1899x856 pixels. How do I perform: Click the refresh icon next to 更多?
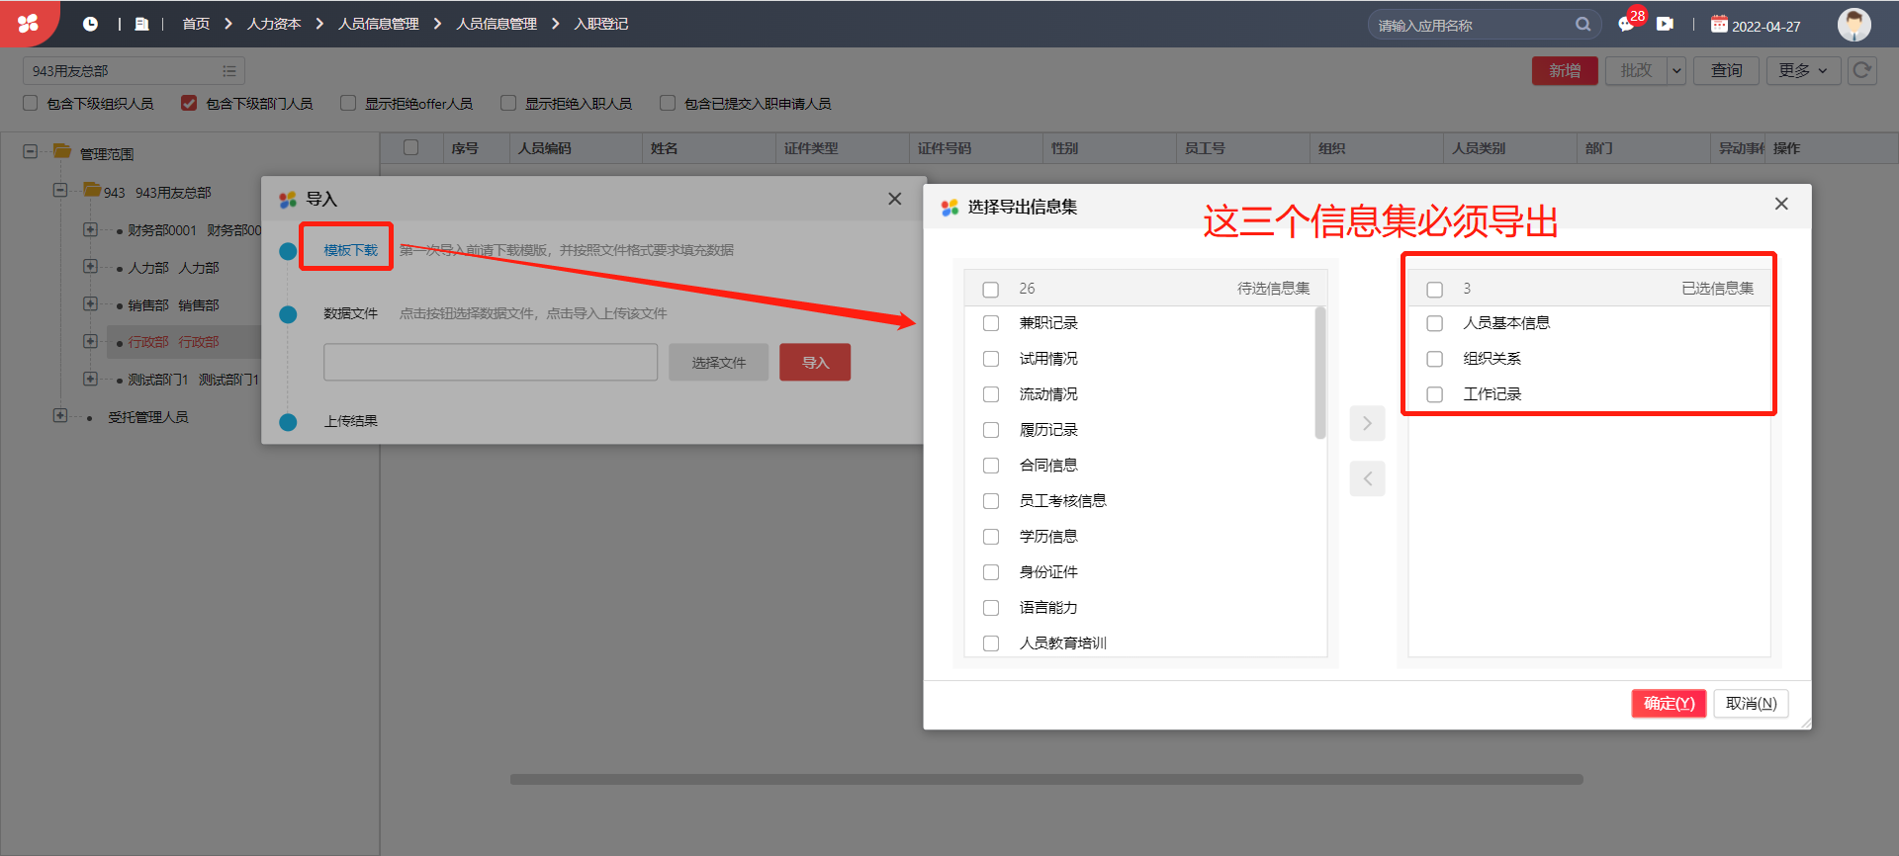click(x=1862, y=70)
